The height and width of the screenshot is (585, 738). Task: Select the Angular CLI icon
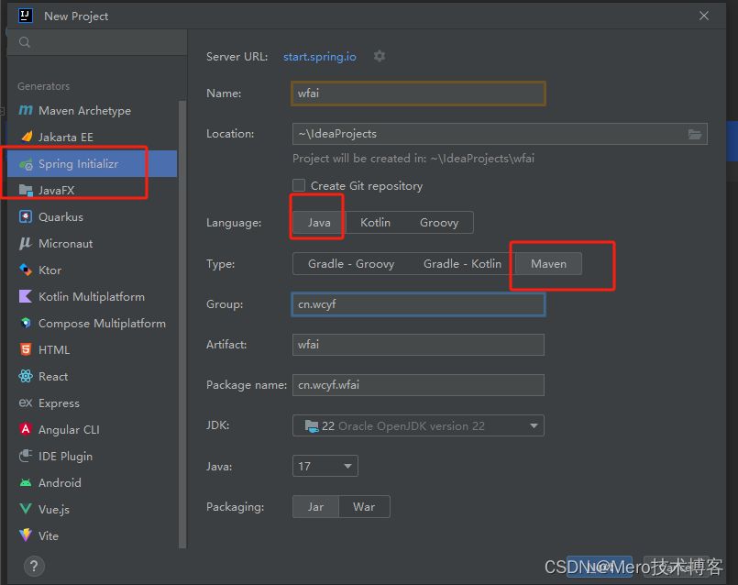(26, 429)
